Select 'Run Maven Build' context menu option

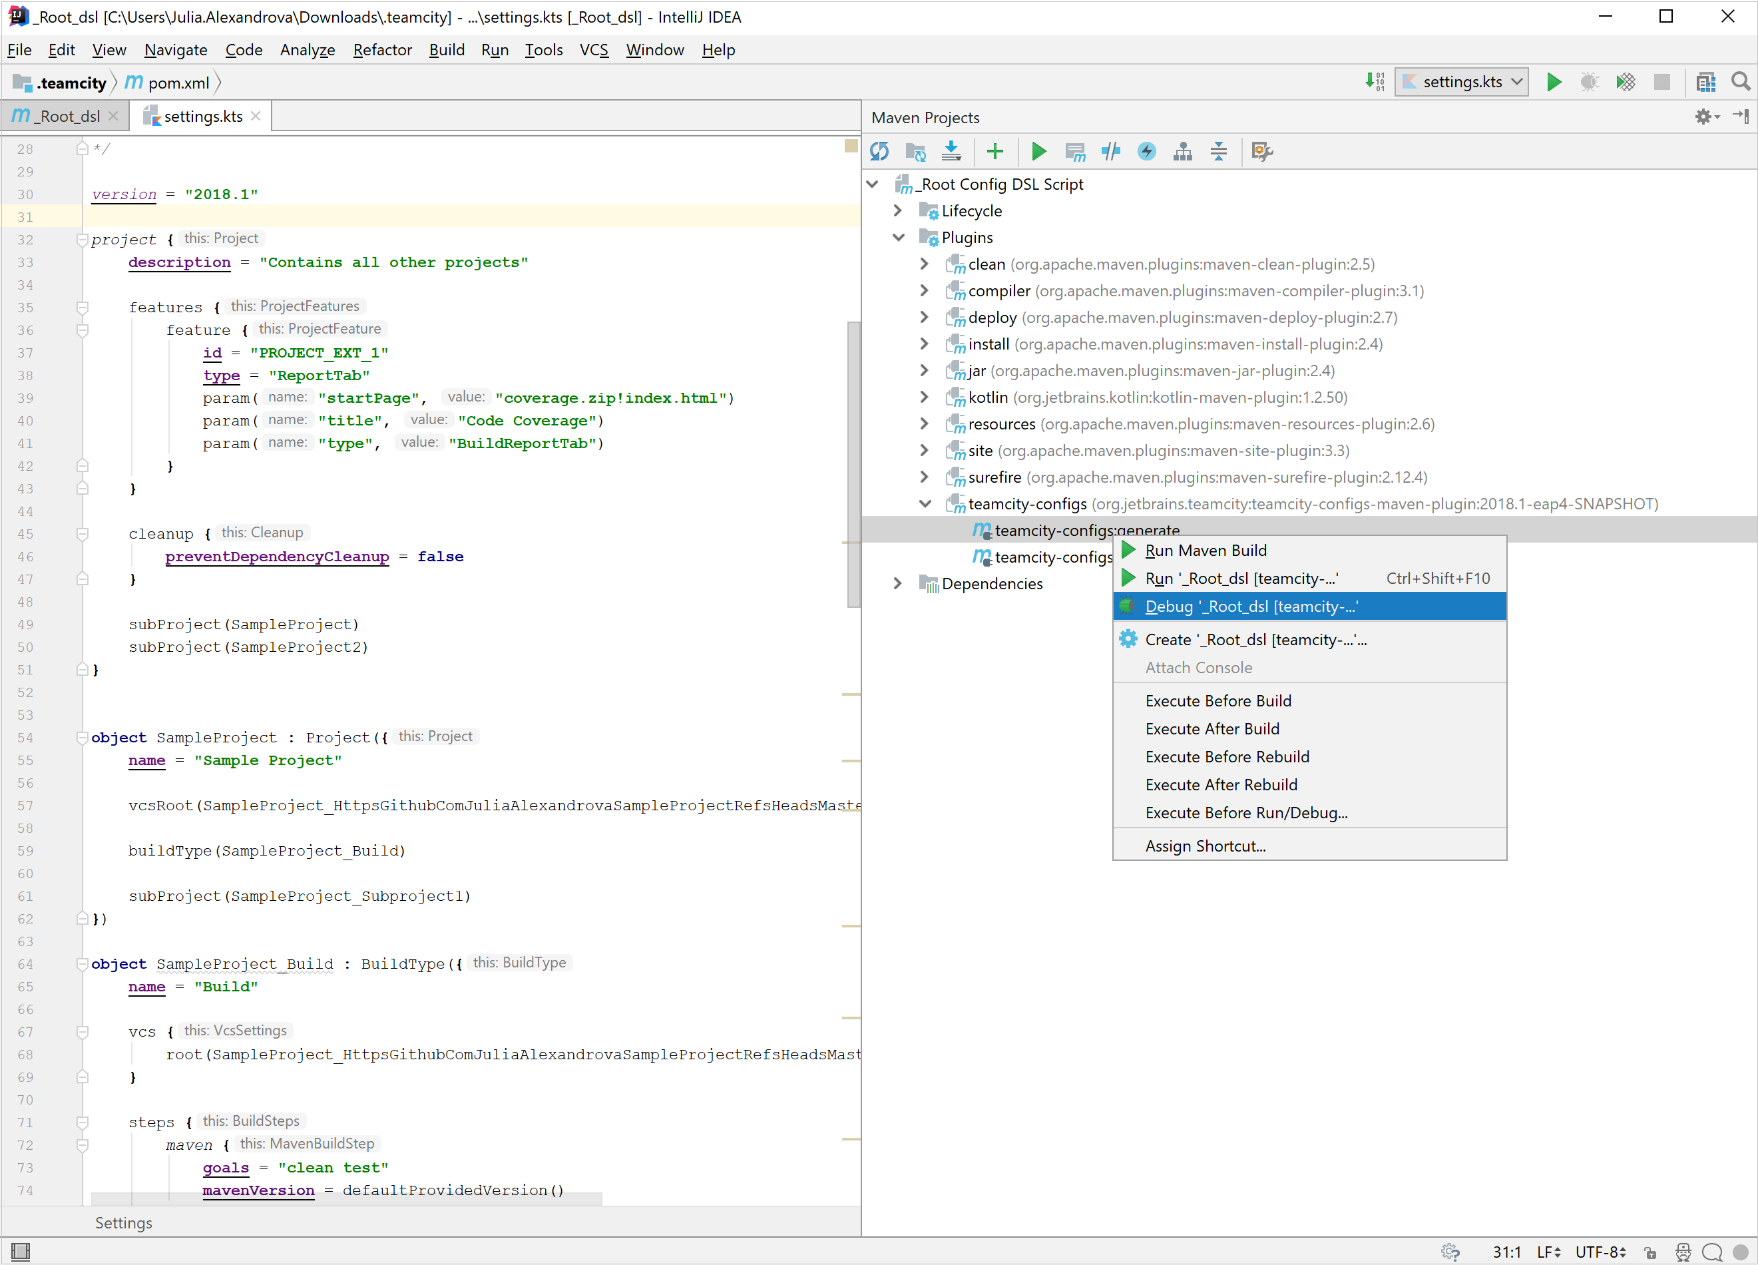[1207, 550]
